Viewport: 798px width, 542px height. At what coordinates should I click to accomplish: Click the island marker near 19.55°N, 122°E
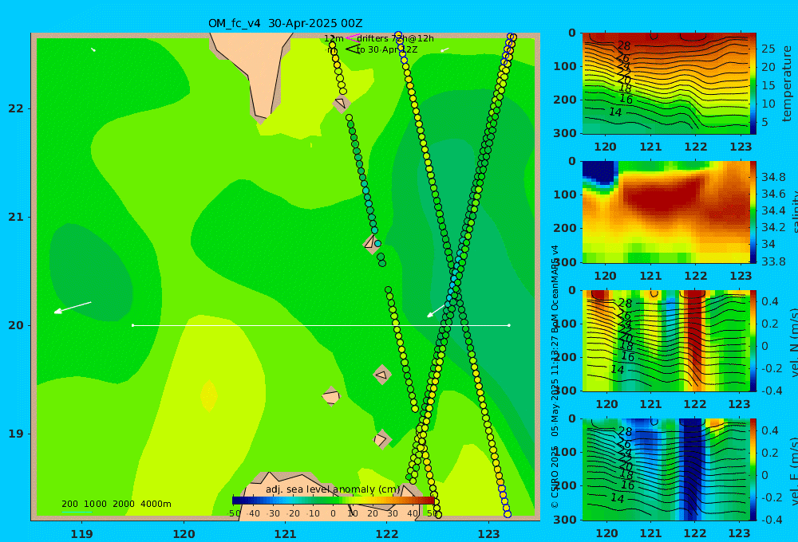coord(381,375)
